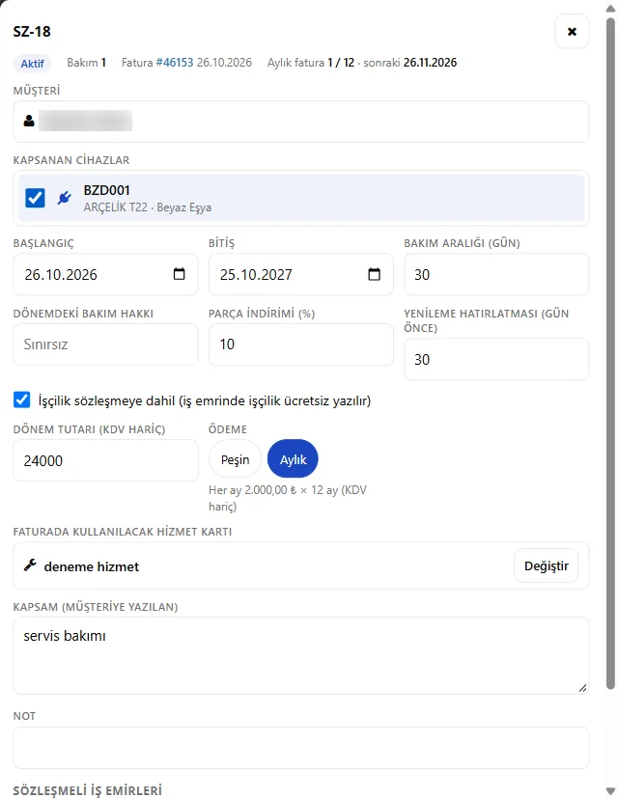Screen dimensions: 618x799
Task: Open the Bitiş date calendar picker
Action: (375, 274)
